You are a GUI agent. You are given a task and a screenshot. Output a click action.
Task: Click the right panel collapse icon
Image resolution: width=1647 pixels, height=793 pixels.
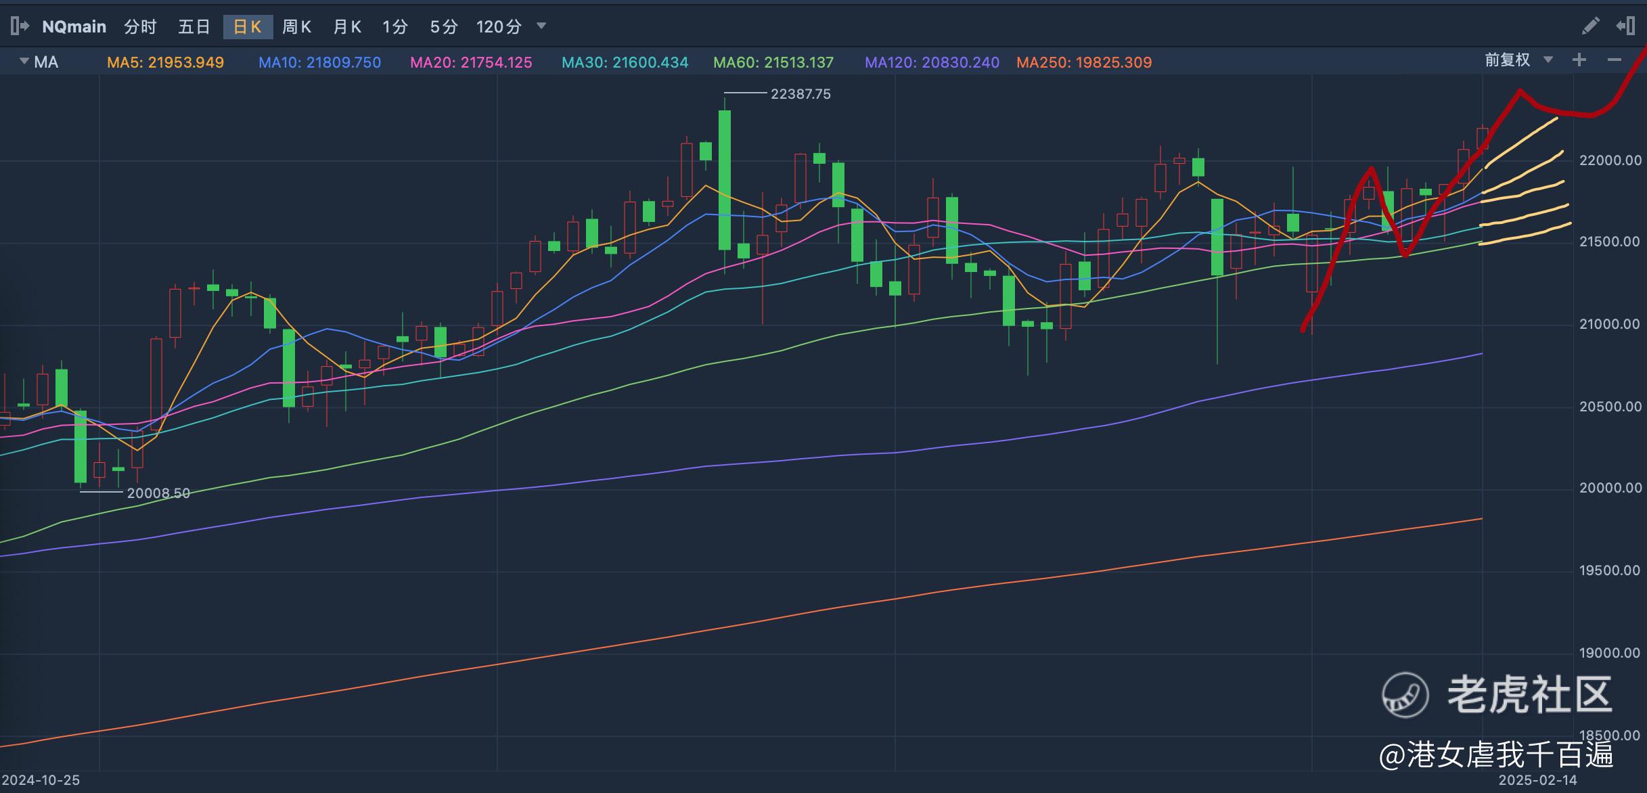(1626, 26)
